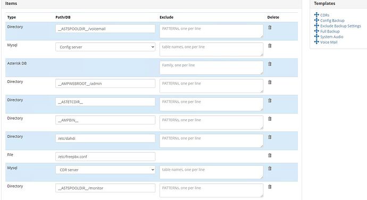Focus exclude patterns box for __AMPWEBROOT__/admin
This screenshot has height=200, width=367.
pyautogui.click(x=211, y=86)
